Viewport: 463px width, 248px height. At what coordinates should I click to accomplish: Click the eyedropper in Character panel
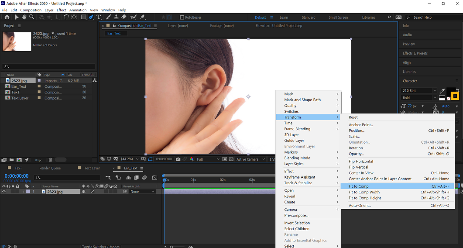click(442, 90)
